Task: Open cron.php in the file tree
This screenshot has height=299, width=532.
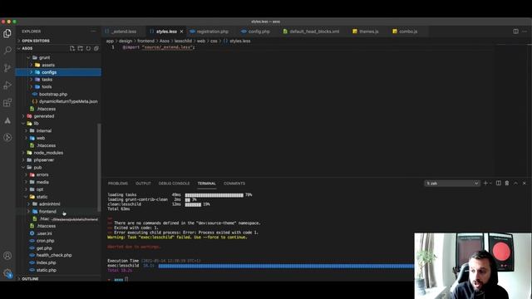Action: [45, 241]
